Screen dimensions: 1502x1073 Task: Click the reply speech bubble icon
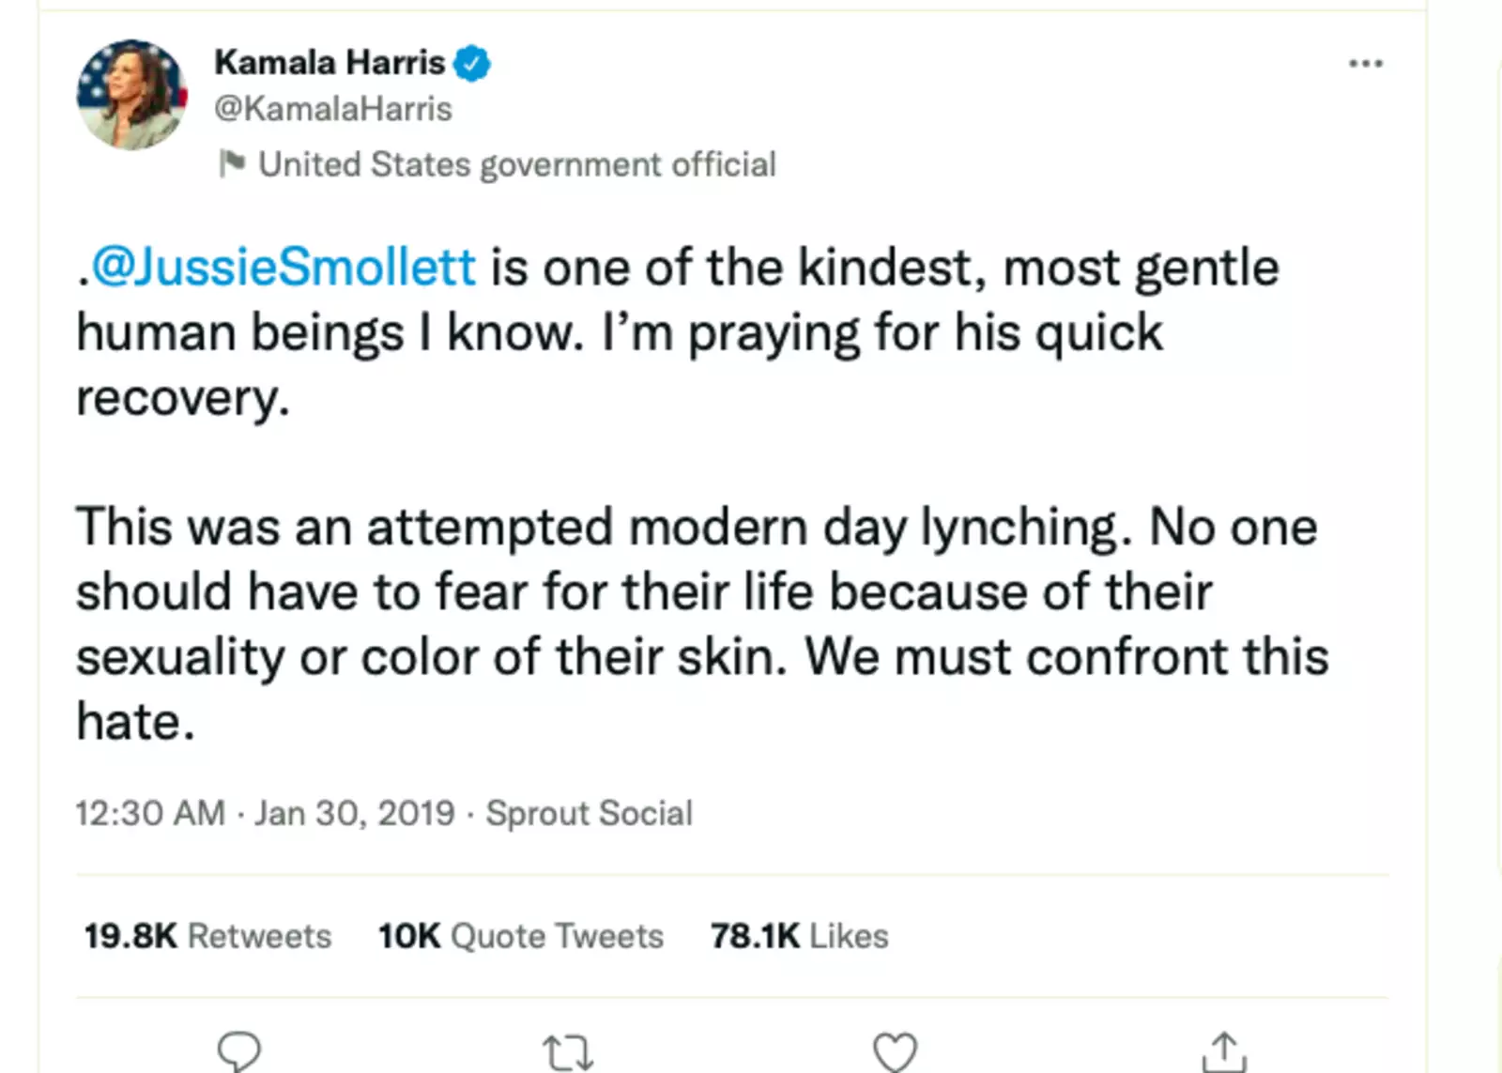238,1050
